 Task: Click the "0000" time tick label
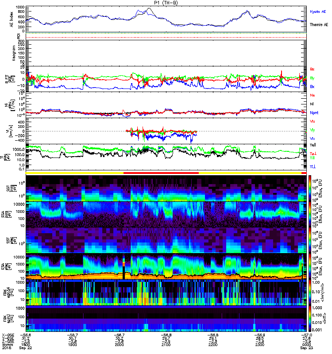[x=306, y=345]
